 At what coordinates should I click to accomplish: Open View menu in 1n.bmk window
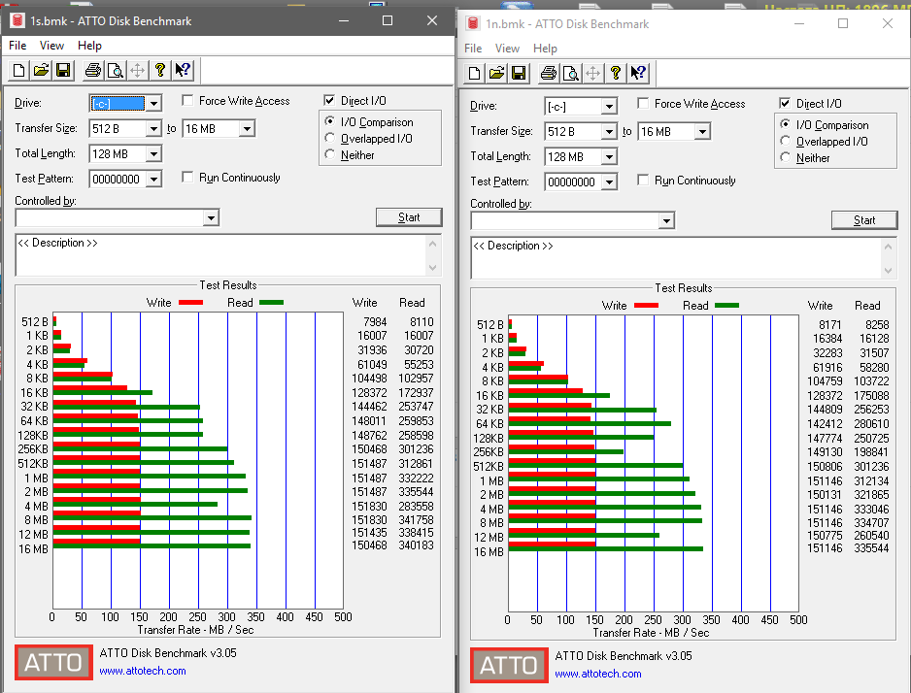pyautogui.click(x=507, y=49)
